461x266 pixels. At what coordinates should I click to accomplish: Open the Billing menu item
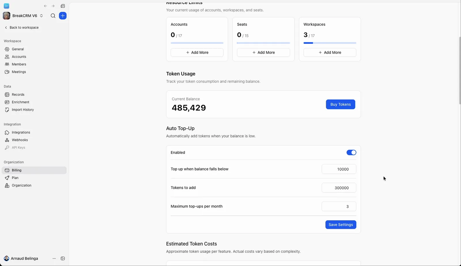pyautogui.click(x=34, y=170)
